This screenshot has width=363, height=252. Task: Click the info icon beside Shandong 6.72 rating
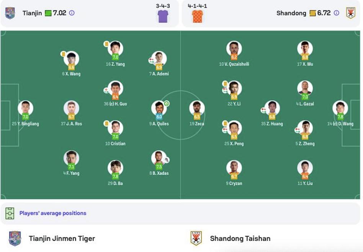[336, 13]
